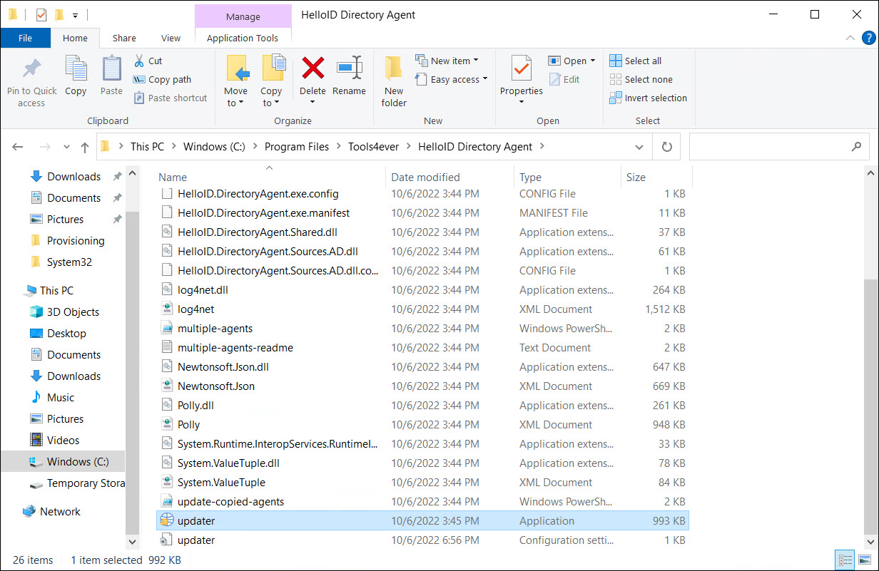Screen dimensions: 879x571
Task: Open the Move to menu
Action: pos(235,81)
